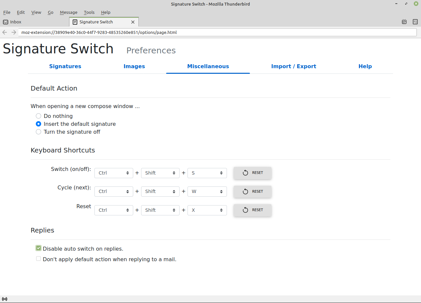Viewport: 421px width, 303px height.
Task: Open the View menu
Action: [x=36, y=12]
